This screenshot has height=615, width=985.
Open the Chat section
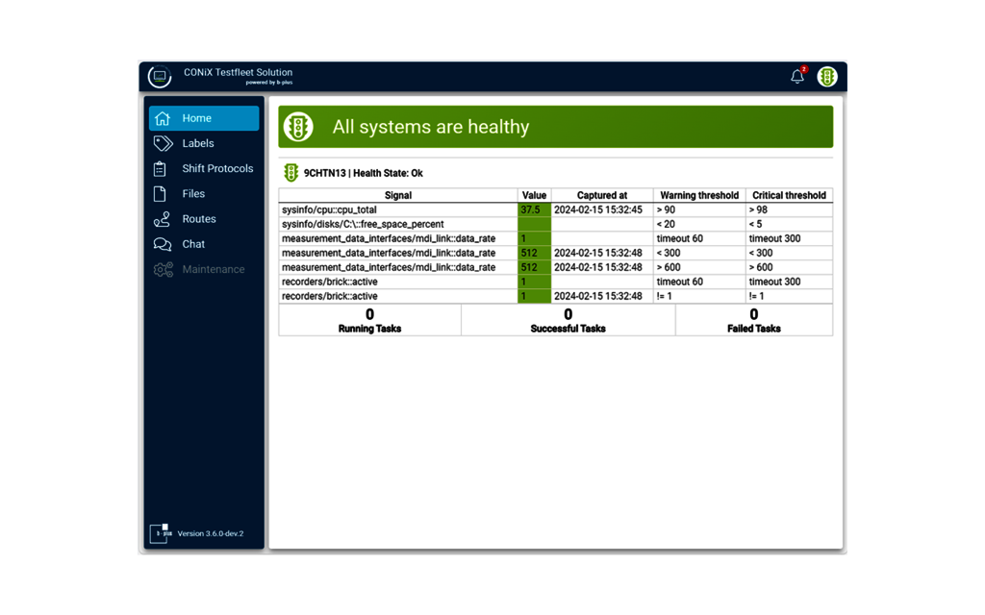tap(204, 244)
